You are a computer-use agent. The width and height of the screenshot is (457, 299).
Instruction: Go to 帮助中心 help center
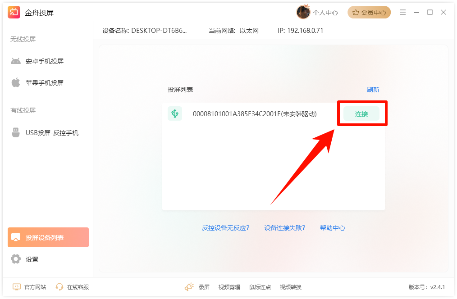[x=332, y=228]
